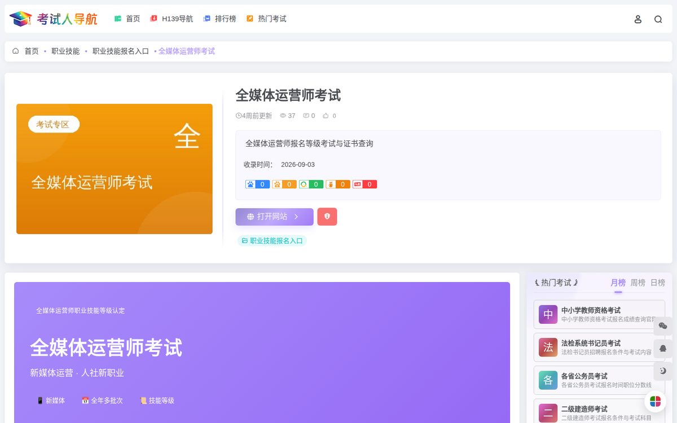Screen dimensions: 677x423
Task: Open the 热门考试 navigation menu item
Action: click(266, 19)
